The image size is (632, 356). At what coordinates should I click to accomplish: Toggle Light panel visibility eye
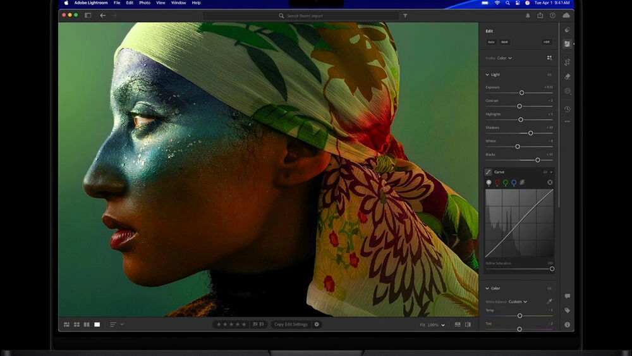point(549,75)
